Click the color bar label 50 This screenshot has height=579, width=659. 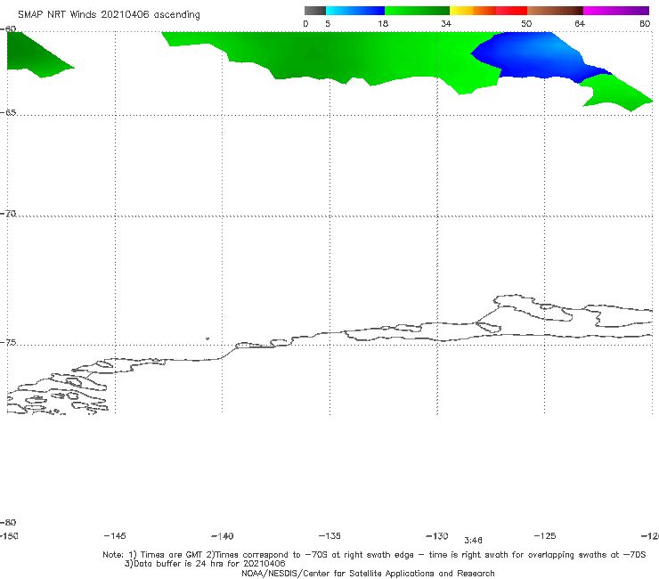point(526,23)
